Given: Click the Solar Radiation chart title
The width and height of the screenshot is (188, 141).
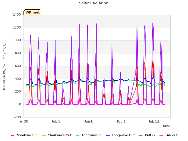Looking at the screenshot, I should click(94, 3).
